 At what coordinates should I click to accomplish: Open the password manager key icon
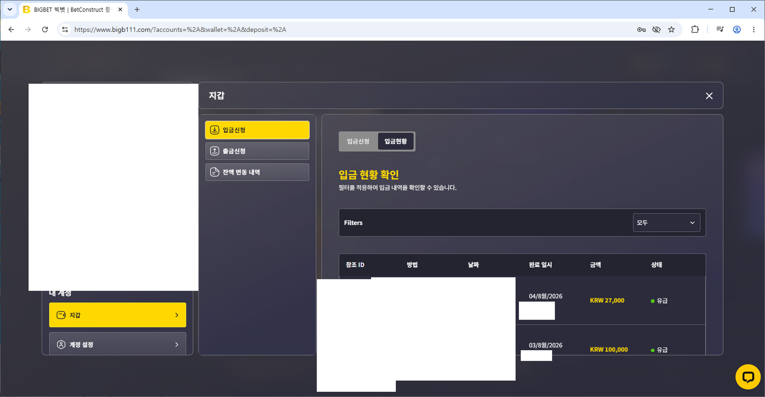pyautogui.click(x=642, y=30)
